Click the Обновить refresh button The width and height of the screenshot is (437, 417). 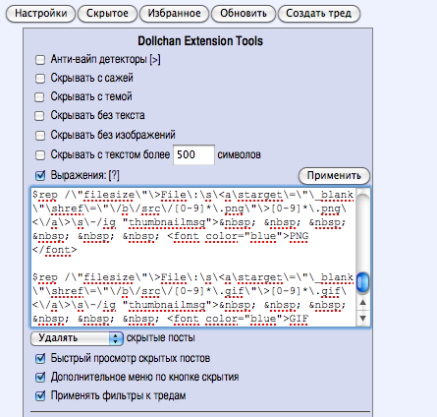(x=244, y=14)
